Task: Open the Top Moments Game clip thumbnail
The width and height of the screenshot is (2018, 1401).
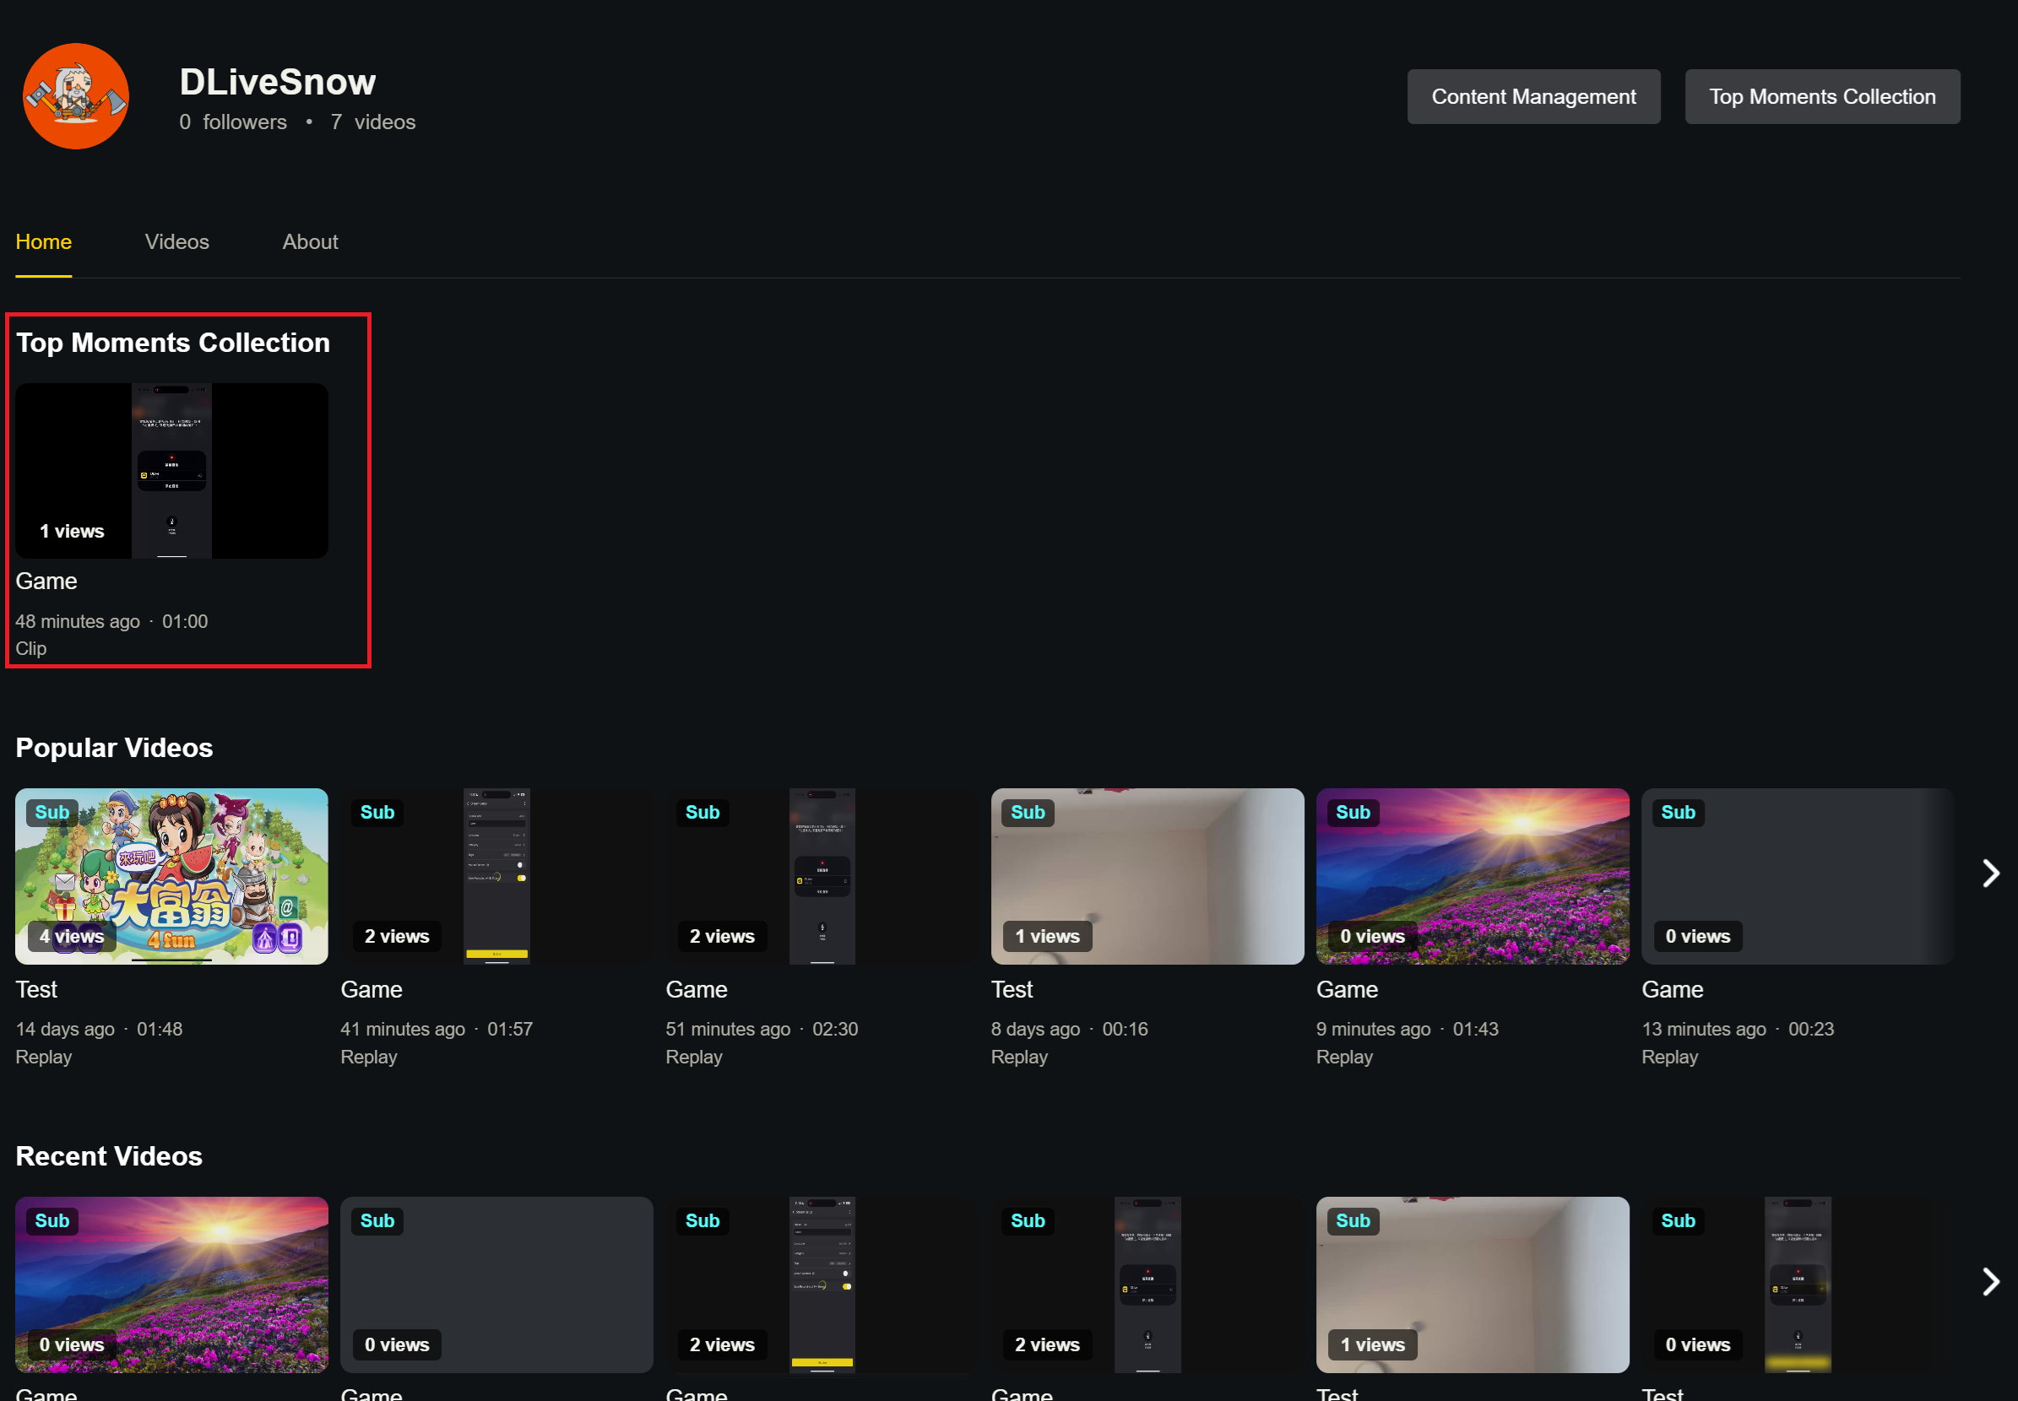Action: pyautogui.click(x=171, y=469)
